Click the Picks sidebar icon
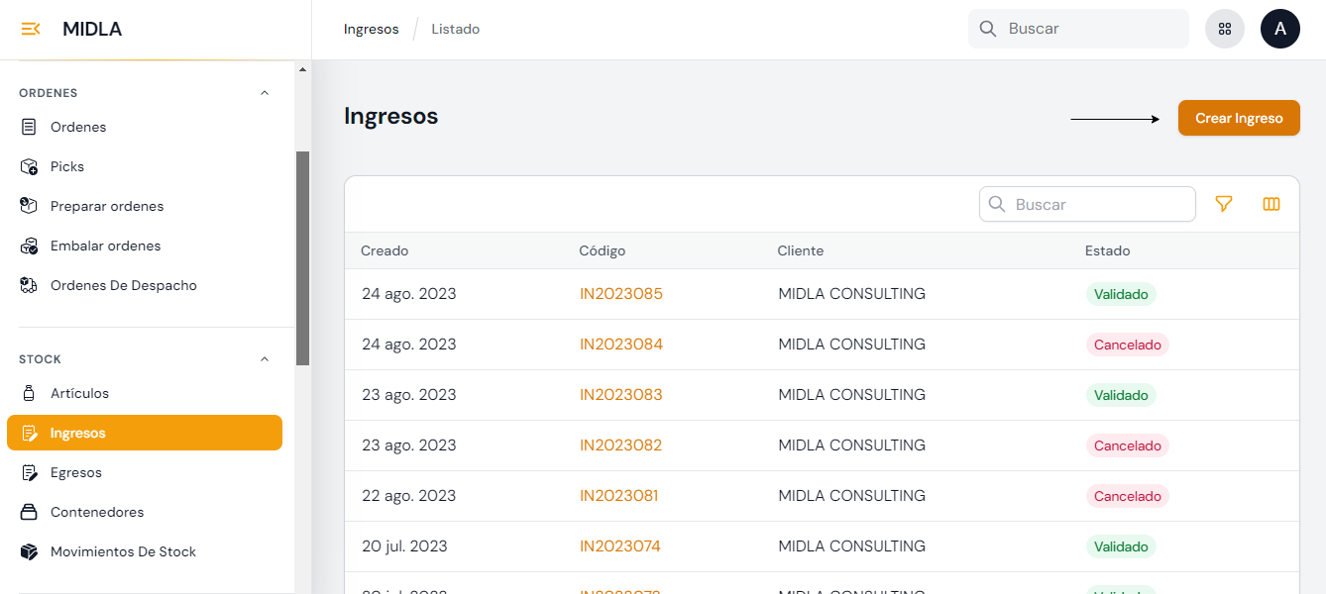The width and height of the screenshot is (1326, 594). (x=30, y=166)
